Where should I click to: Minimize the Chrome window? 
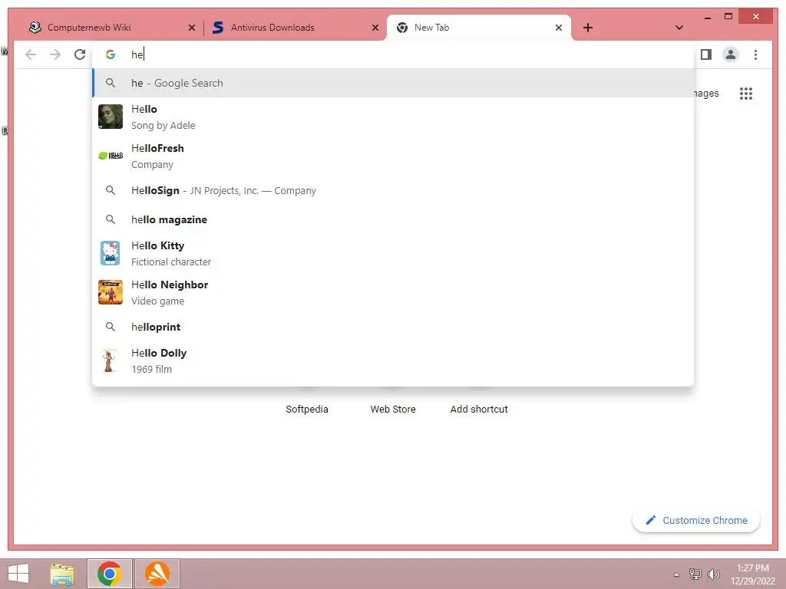click(x=707, y=17)
